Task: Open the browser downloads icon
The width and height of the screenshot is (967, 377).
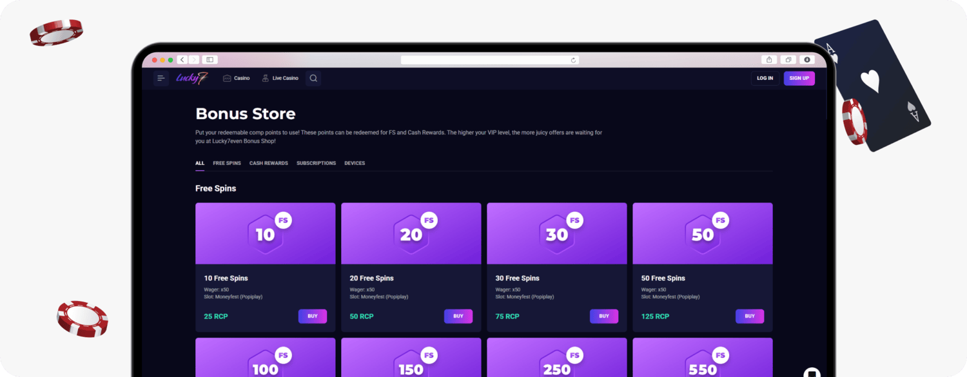Action: 807,60
